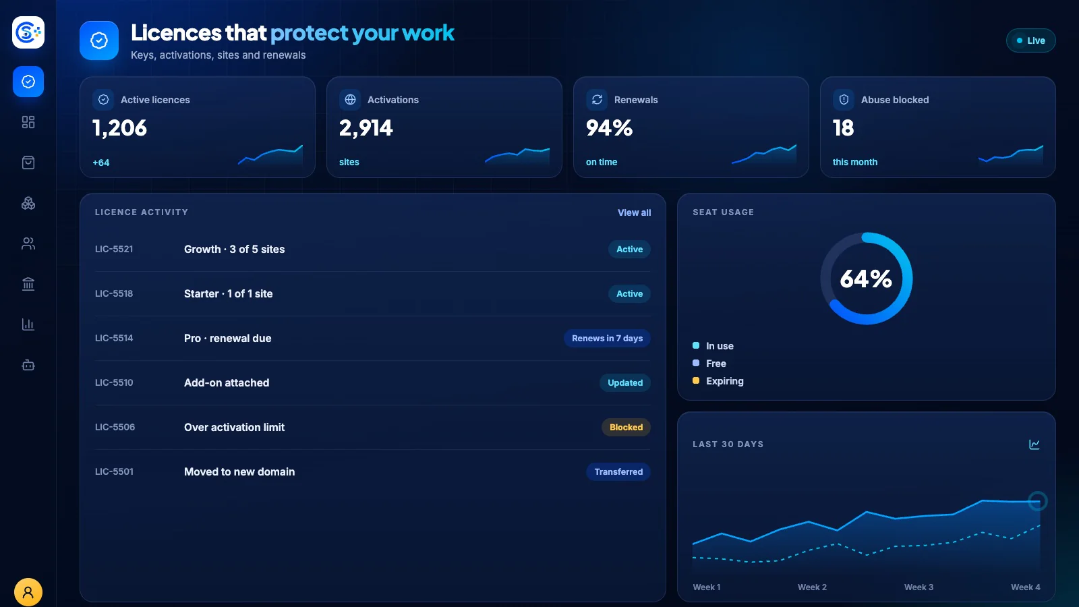The width and height of the screenshot is (1079, 607).
Task: Click the shield icon on Abuse blocked card
Action: pos(844,100)
